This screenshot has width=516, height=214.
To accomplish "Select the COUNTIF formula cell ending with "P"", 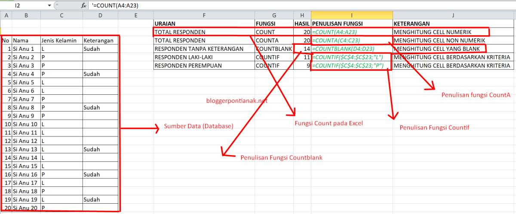I will [351, 65].
